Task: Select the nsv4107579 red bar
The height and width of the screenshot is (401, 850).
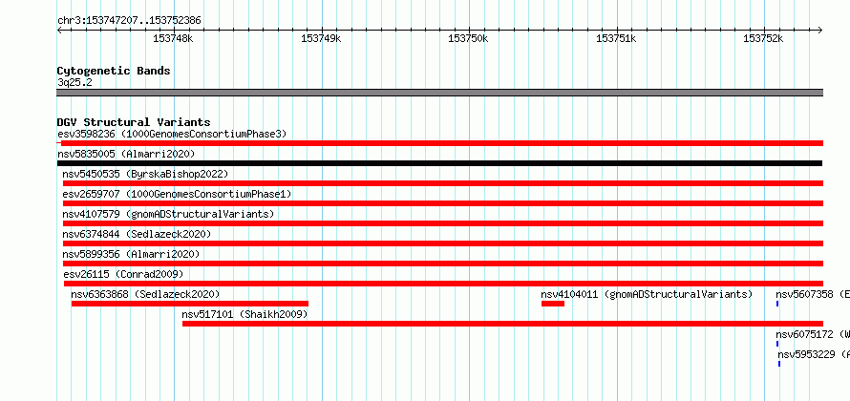Action: click(x=443, y=223)
